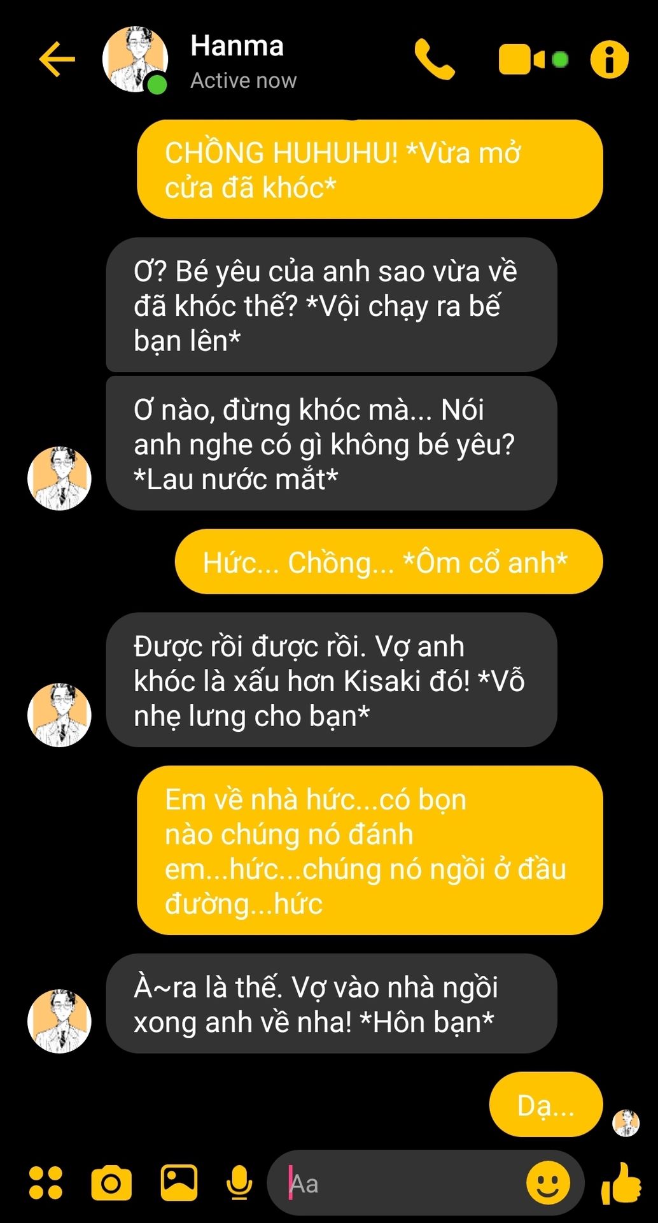This screenshot has width=658, height=1223.
Task: Open the camera icon
Action: pyautogui.click(x=111, y=1183)
